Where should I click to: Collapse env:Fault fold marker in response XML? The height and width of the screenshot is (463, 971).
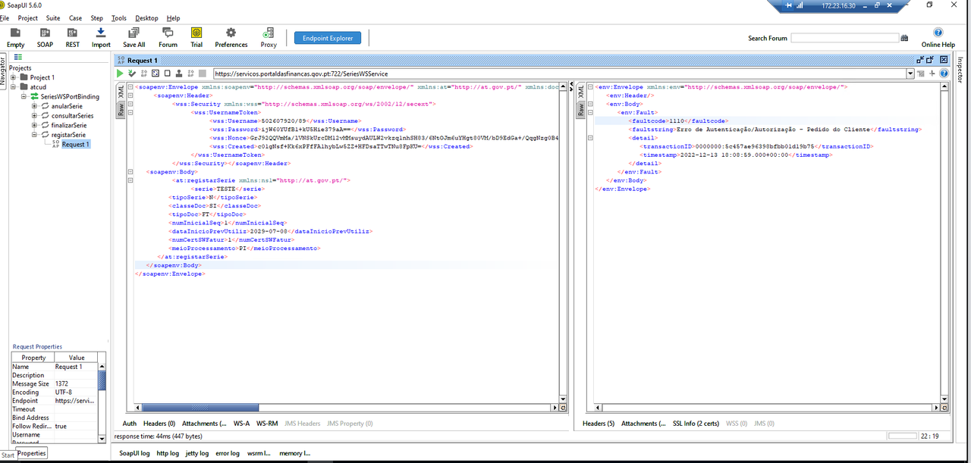coord(591,112)
